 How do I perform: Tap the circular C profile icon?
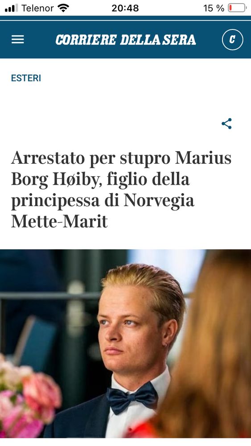pos(232,40)
